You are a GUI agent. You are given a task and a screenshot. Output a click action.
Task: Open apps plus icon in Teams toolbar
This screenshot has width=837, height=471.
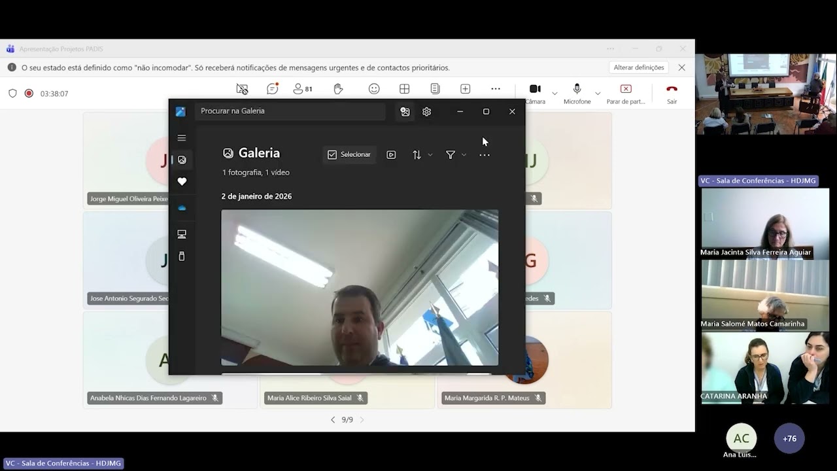(465, 89)
